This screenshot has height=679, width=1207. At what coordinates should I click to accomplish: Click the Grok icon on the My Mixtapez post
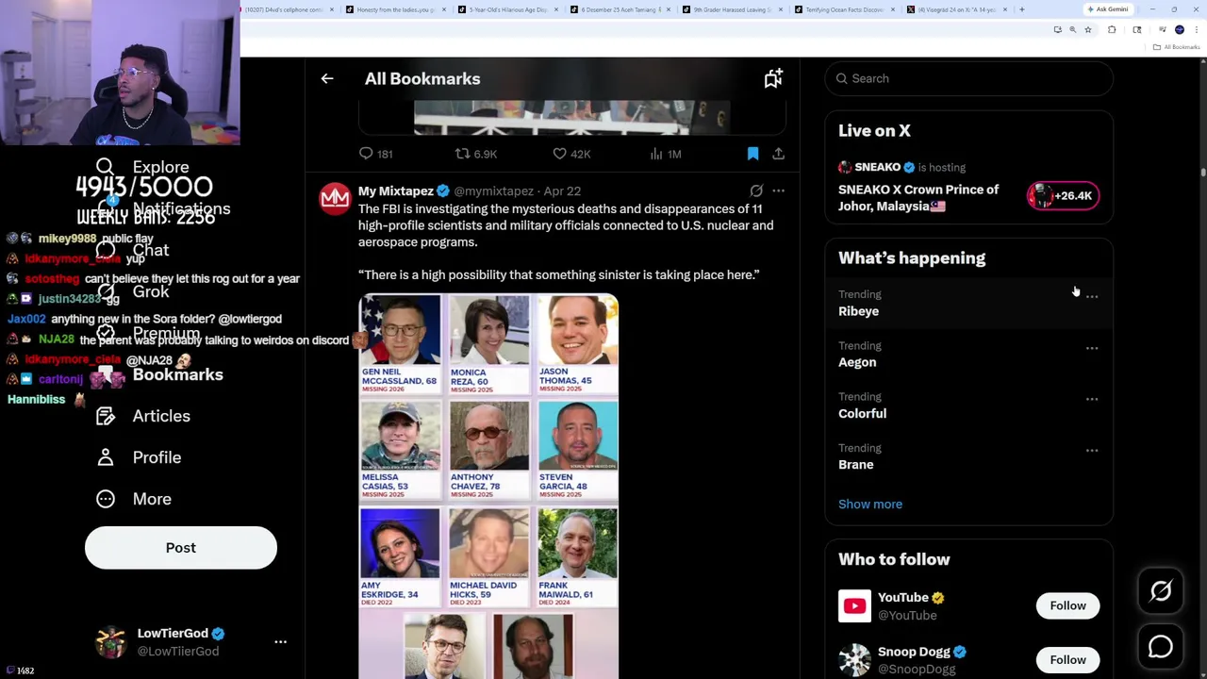point(756,190)
